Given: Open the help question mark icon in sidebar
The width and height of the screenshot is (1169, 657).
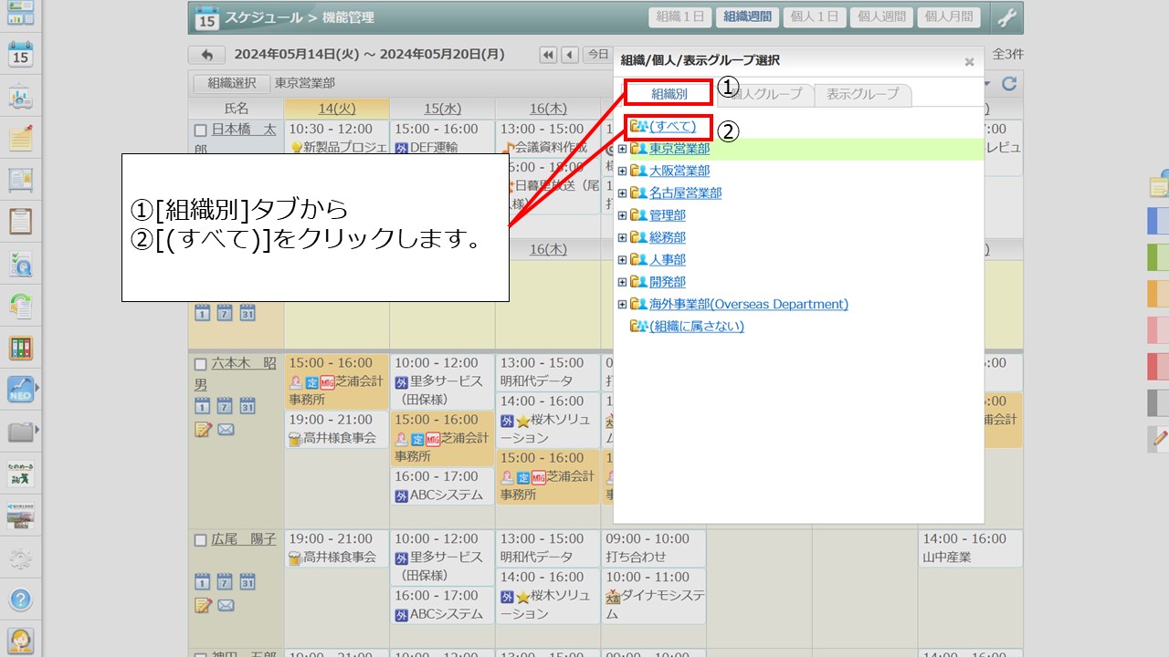Looking at the screenshot, I should (20, 600).
